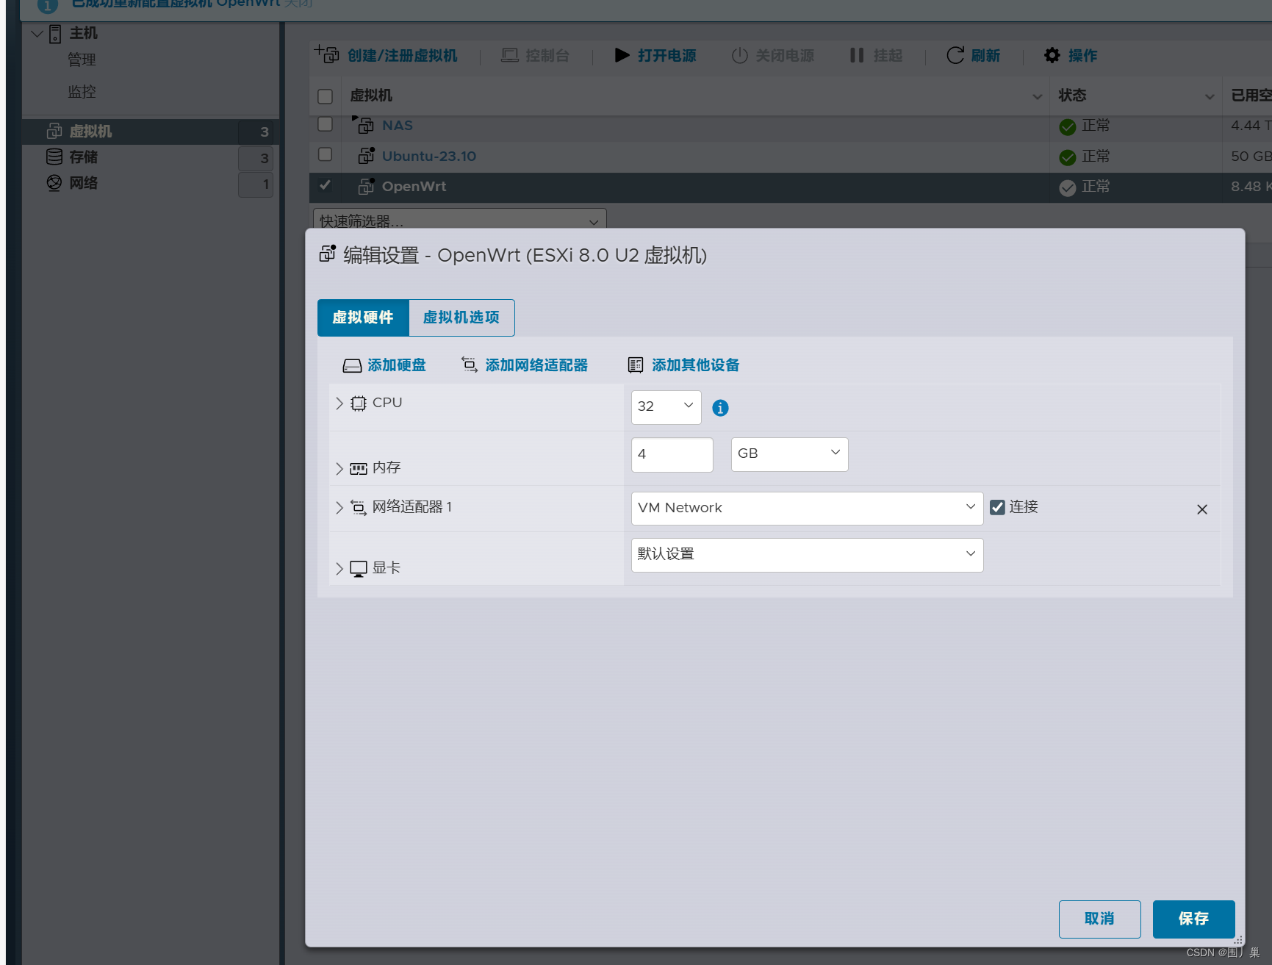Check the select-all checkbox in VM list header
1272x965 pixels.
(325, 96)
